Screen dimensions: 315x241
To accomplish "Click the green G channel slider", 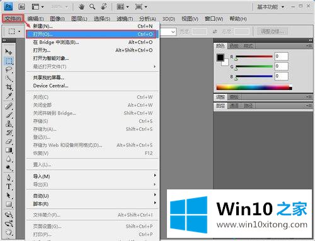I will point(254,67).
